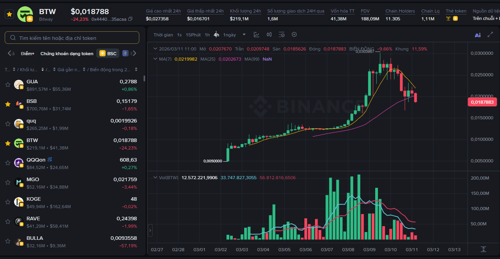
Task: Click the KOGE token logo
Action: [19, 202]
